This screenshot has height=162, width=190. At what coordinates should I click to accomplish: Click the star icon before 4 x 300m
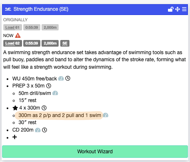coord(15,108)
